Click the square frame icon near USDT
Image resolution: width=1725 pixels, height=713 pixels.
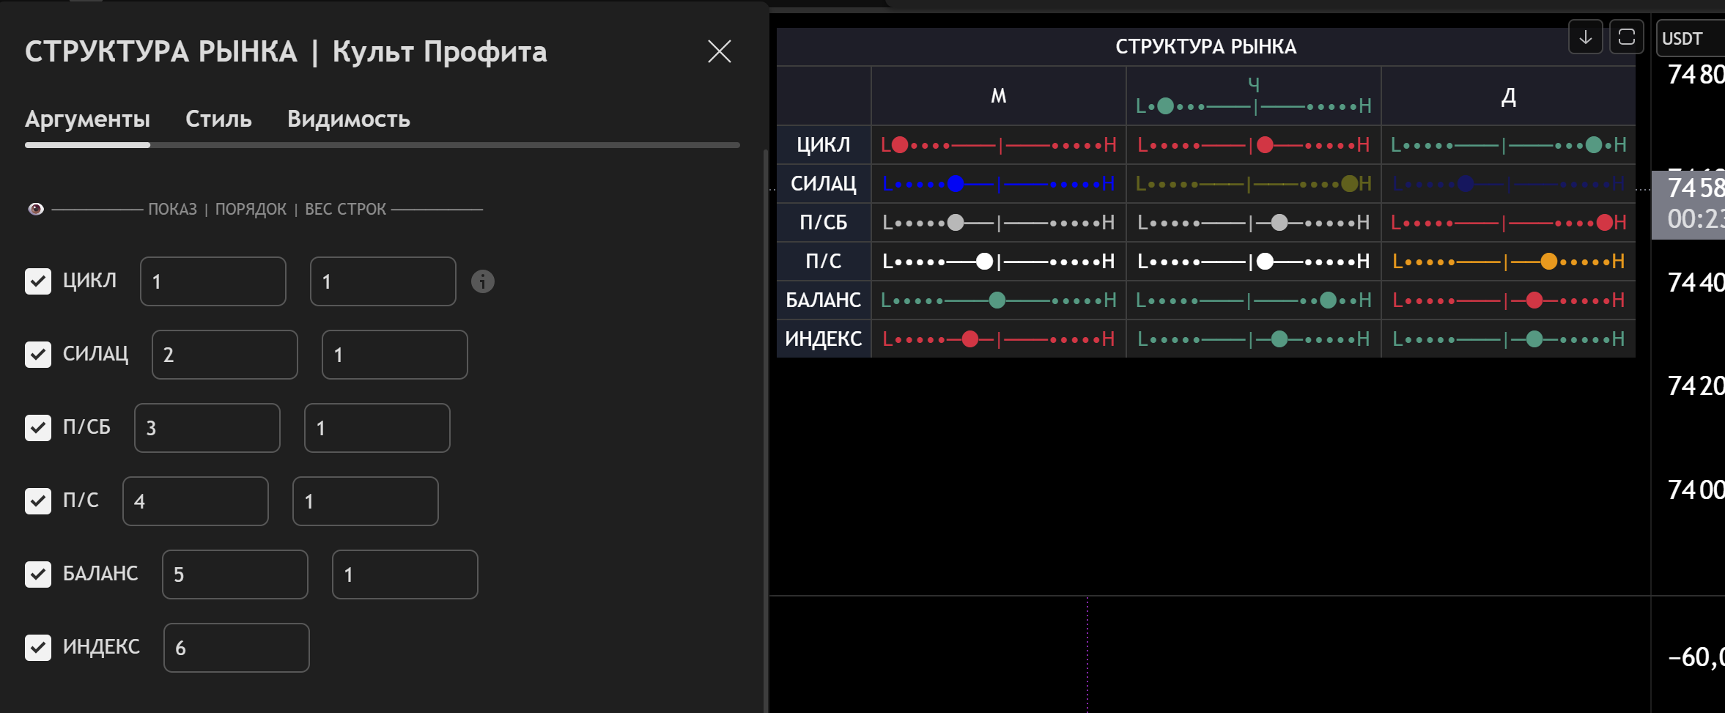tap(1626, 37)
